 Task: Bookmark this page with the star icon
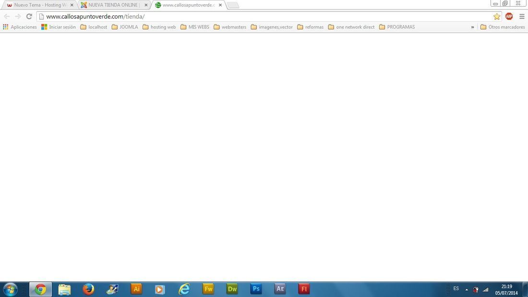pos(497,16)
